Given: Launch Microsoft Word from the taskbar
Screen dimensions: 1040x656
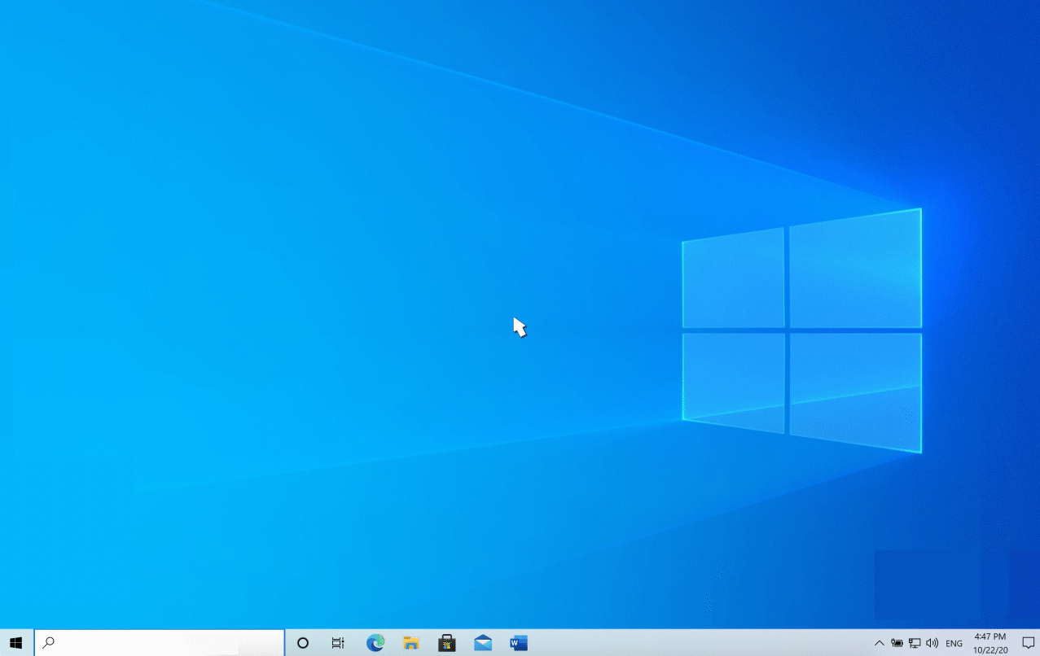Looking at the screenshot, I should [x=519, y=643].
